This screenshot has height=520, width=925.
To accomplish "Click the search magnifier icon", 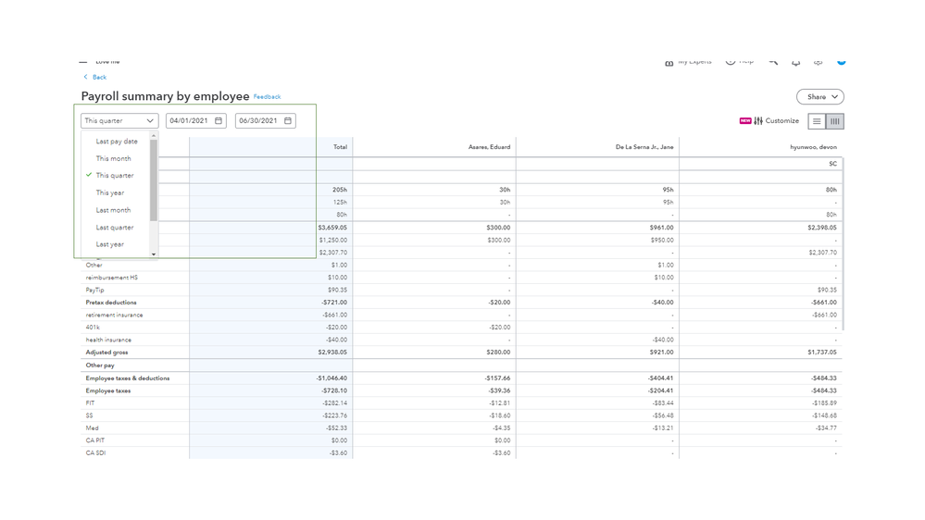I will pyautogui.click(x=773, y=62).
